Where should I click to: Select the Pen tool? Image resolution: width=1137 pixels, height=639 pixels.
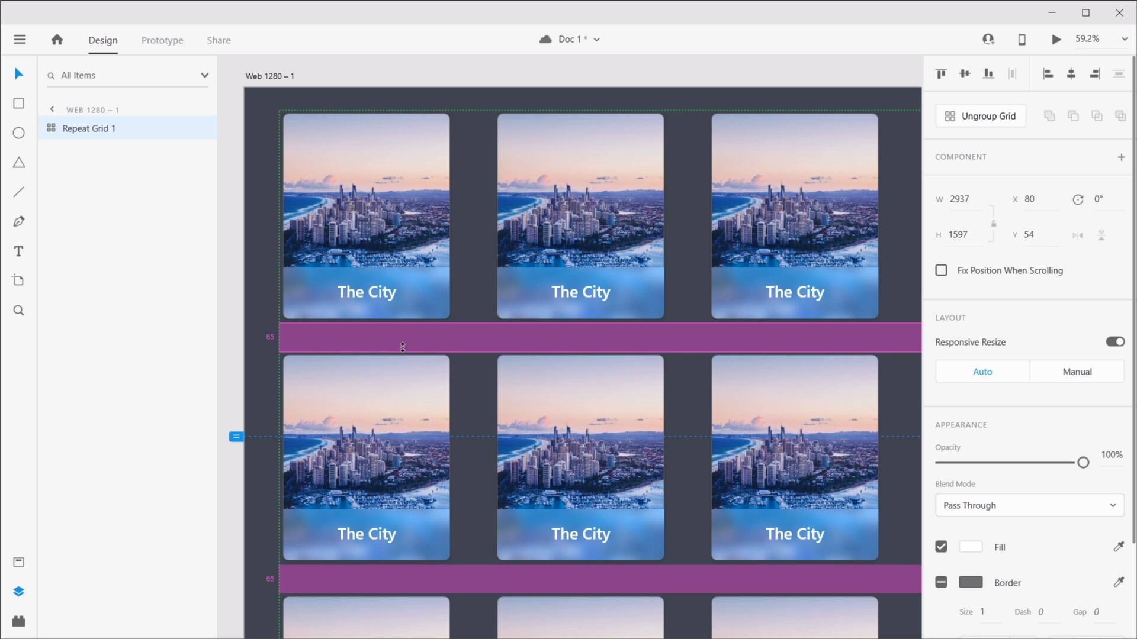point(18,221)
